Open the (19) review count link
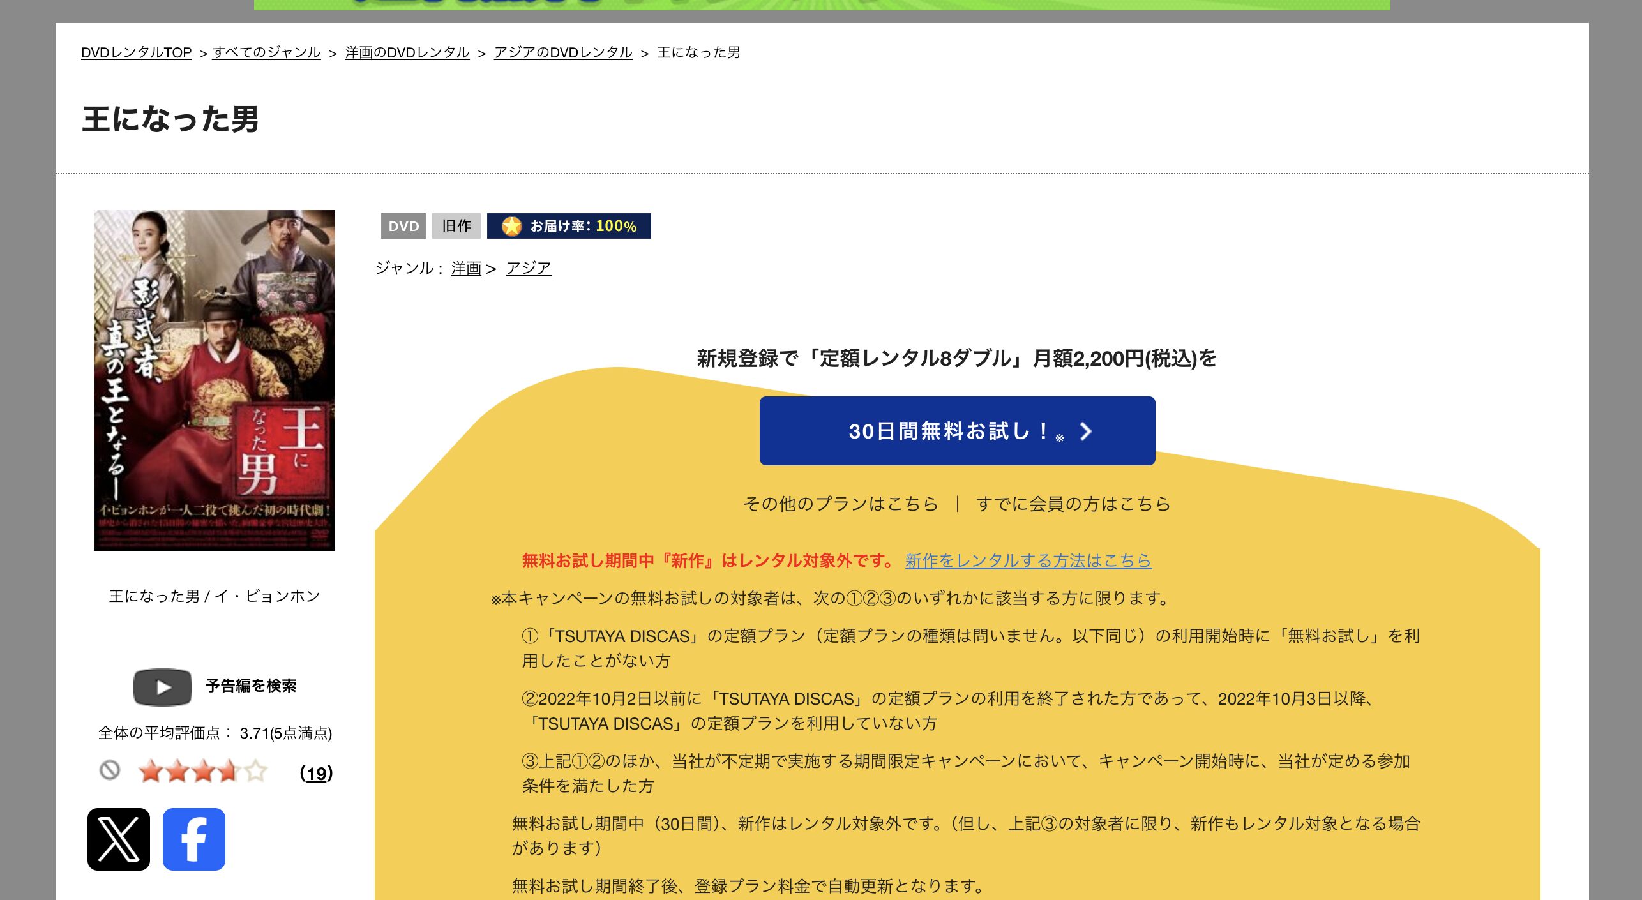Screen dimensions: 1642x900 pos(316,773)
